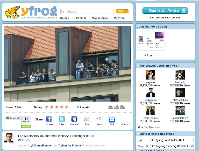Click Sign in or create an account
Viewport: 199px width, 151px height.
pos(165,18)
